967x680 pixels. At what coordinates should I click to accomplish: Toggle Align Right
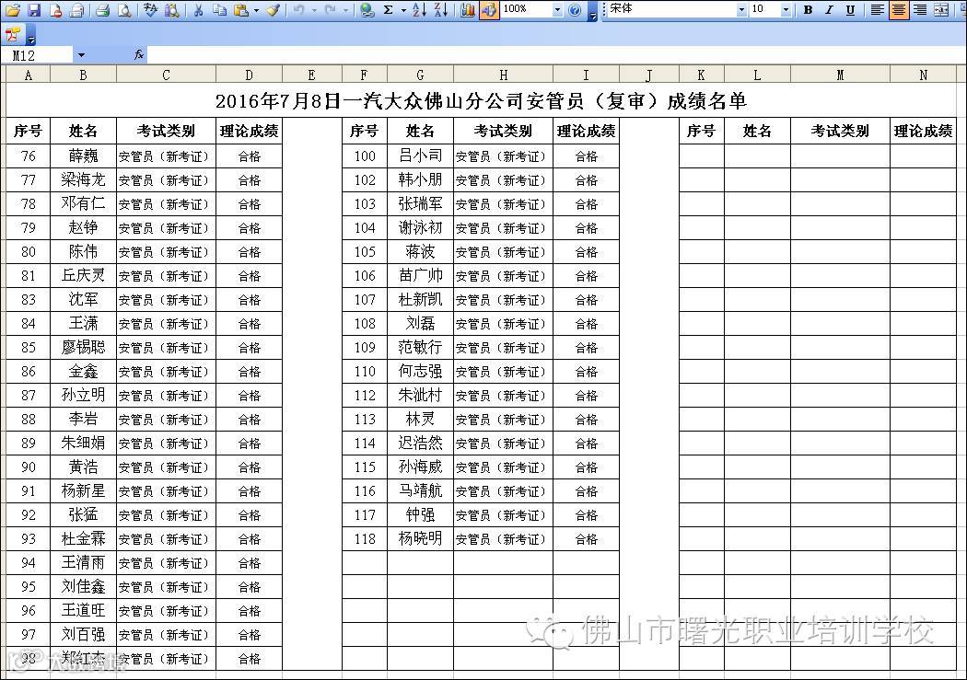pos(919,10)
